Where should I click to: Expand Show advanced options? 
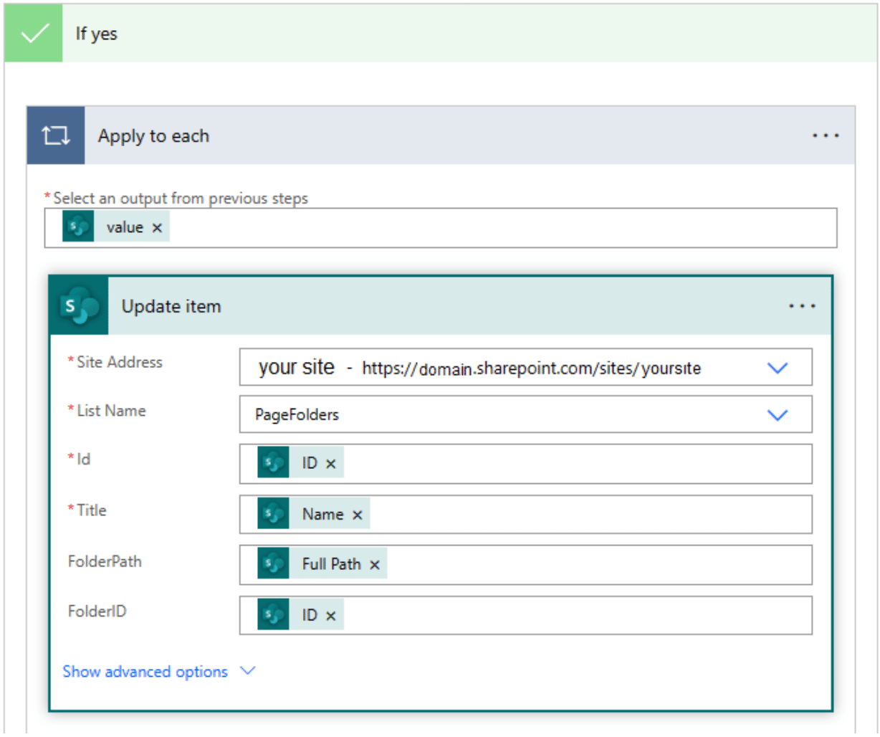click(145, 672)
